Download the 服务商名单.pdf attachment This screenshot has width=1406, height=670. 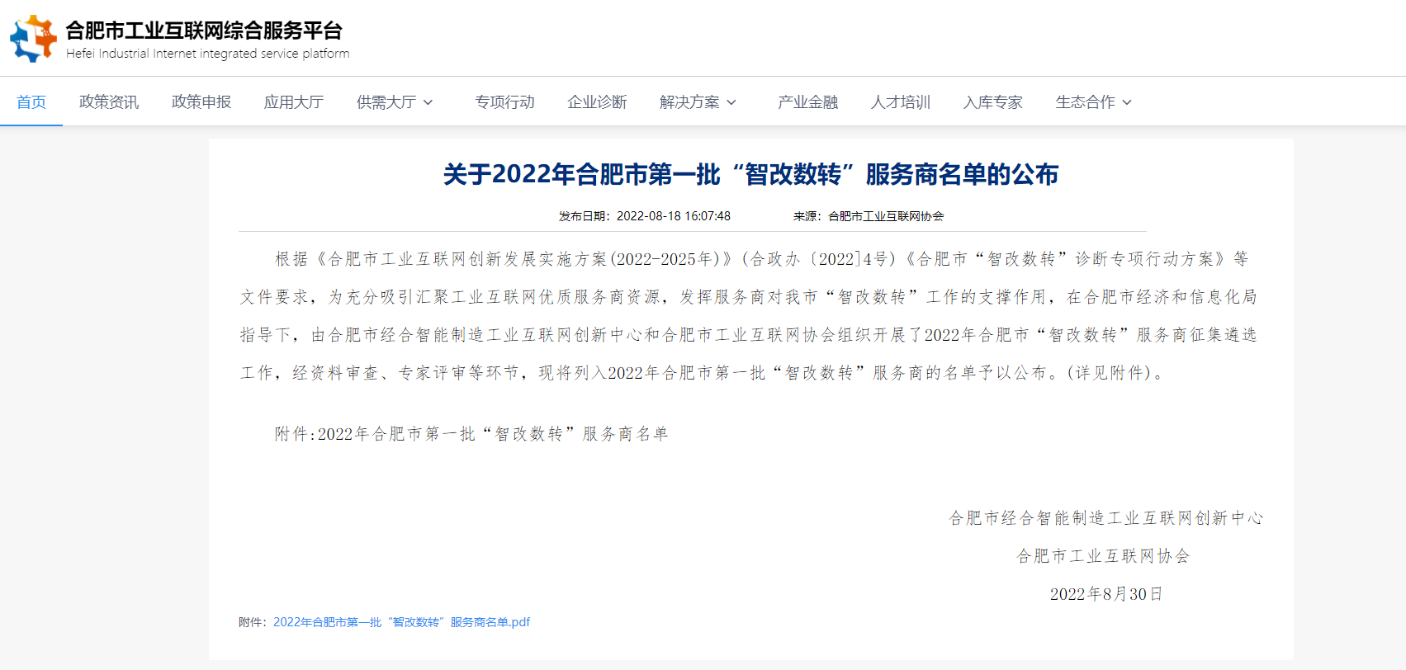pyautogui.click(x=401, y=622)
